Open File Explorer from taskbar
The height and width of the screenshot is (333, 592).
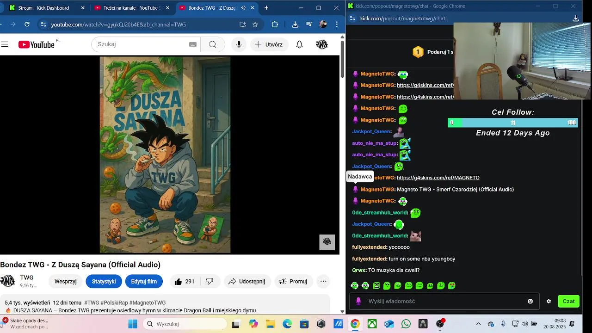[270, 324]
